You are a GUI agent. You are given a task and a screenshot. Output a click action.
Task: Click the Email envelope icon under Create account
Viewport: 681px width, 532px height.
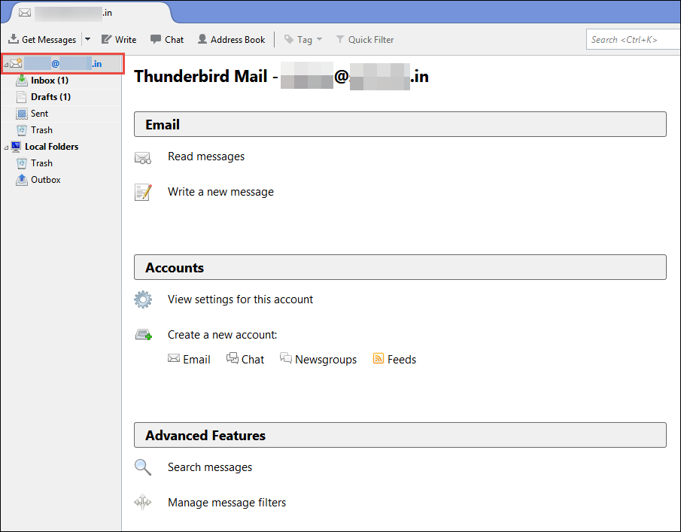[174, 358]
